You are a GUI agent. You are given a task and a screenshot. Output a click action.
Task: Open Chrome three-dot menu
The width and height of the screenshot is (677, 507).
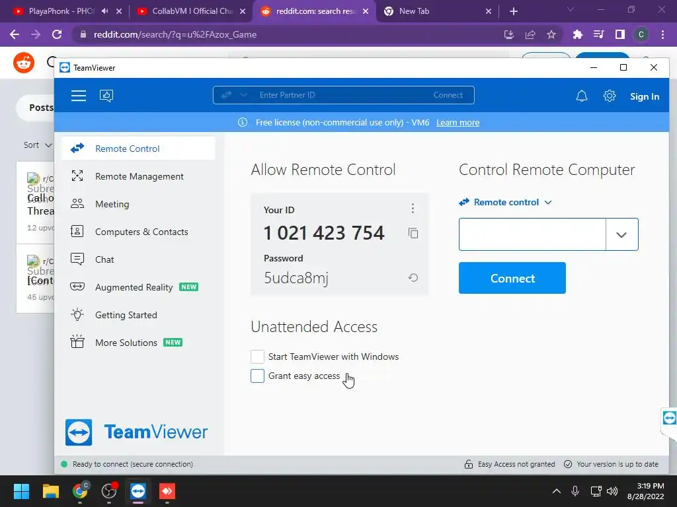pos(662,34)
